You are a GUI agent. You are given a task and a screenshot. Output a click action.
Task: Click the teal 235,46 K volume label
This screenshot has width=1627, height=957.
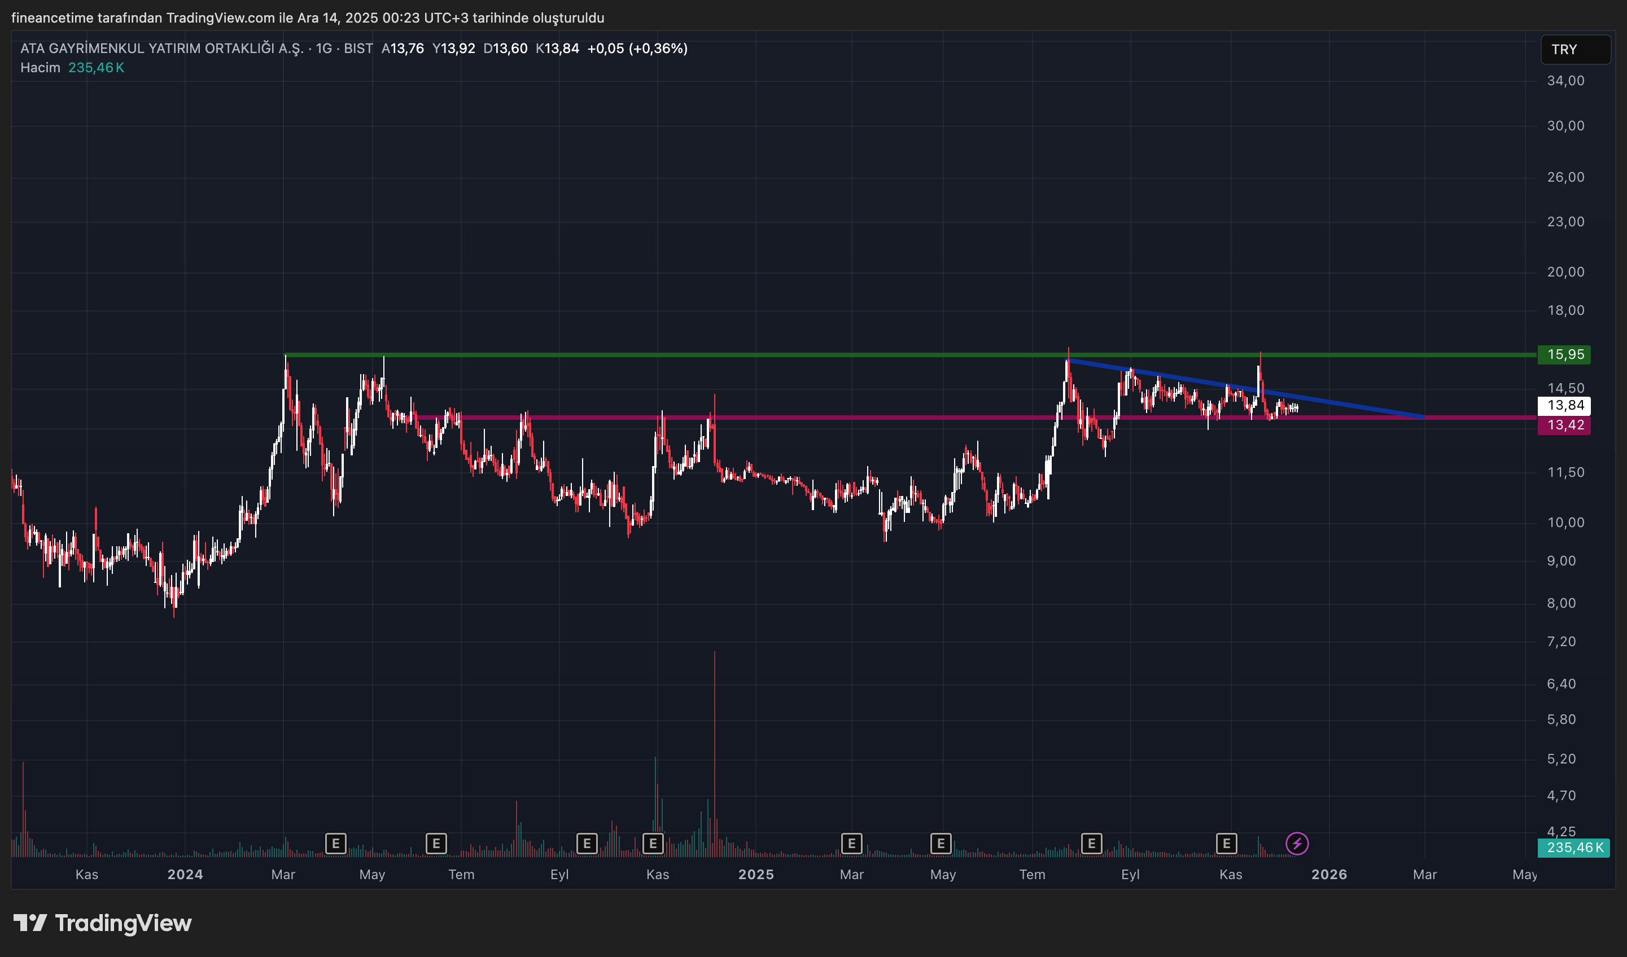tap(1574, 848)
